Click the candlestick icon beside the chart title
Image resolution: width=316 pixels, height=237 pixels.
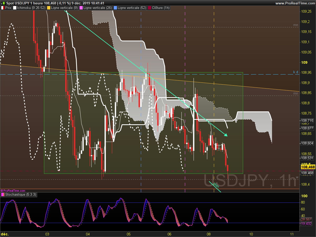tap(3, 3)
